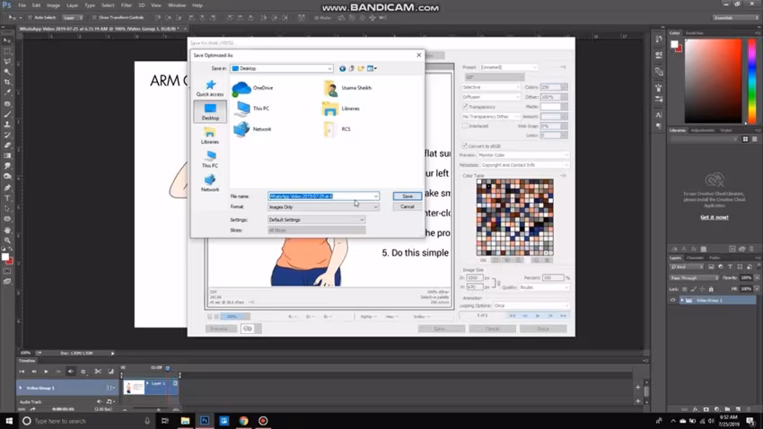Open This PC item in file list
The height and width of the screenshot is (429, 763).
(x=251, y=109)
